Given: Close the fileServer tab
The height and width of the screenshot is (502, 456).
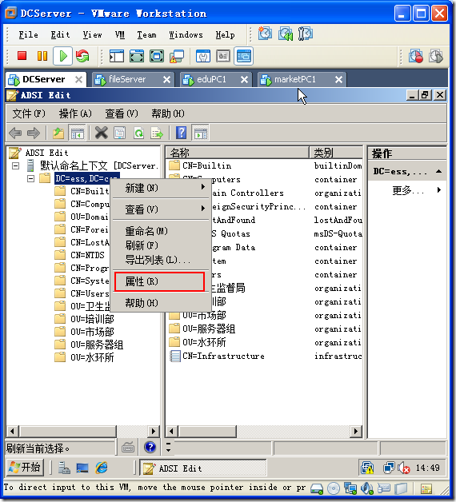Looking at the screenshot, I should pyautogui.click(x=166, y=79).
